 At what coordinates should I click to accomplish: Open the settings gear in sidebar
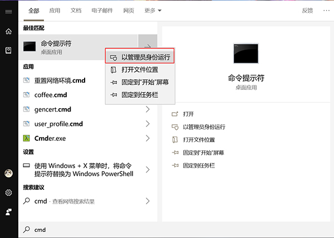(8, 193)
